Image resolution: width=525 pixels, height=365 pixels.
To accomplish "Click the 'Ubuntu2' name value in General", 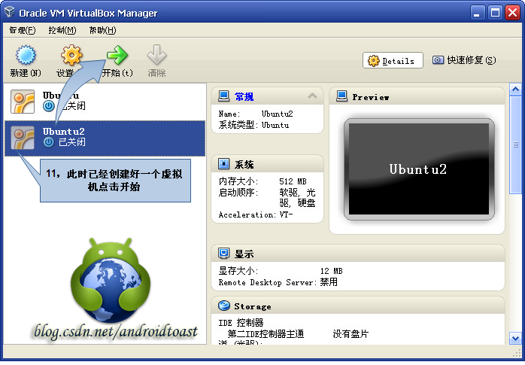I will (278, 114).
